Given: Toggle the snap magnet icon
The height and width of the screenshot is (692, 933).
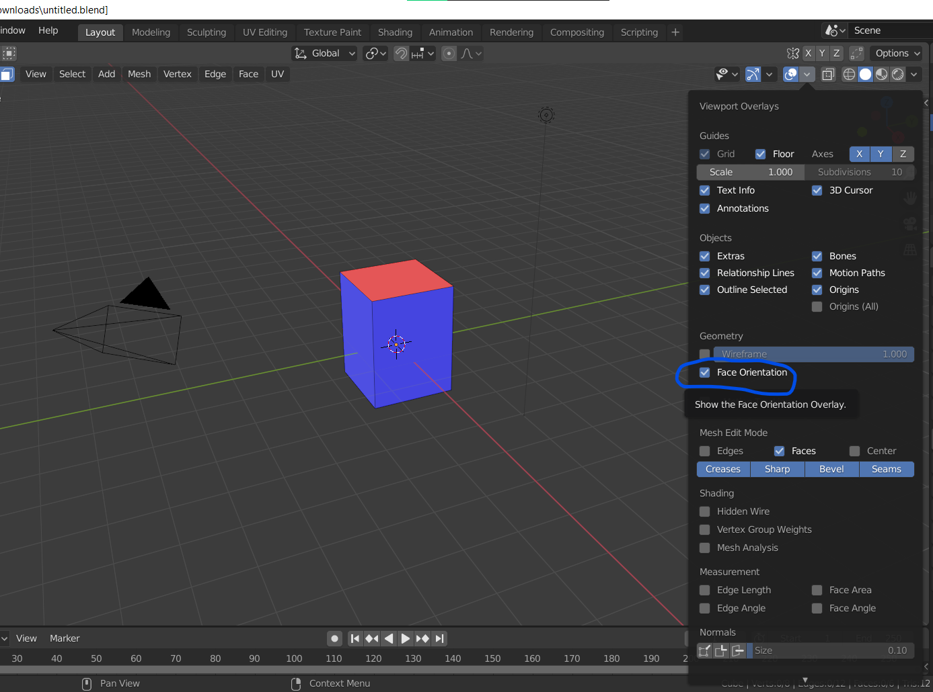Looking at the screenshot, I should point(401,53).
